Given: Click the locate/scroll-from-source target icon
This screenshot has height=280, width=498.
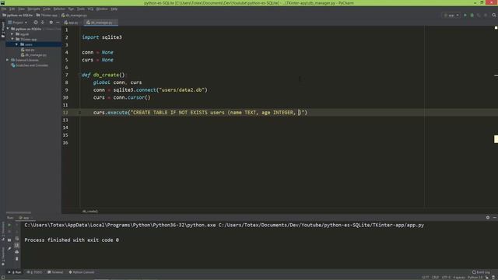Looking at the screenshot, I should pos(36,23).
